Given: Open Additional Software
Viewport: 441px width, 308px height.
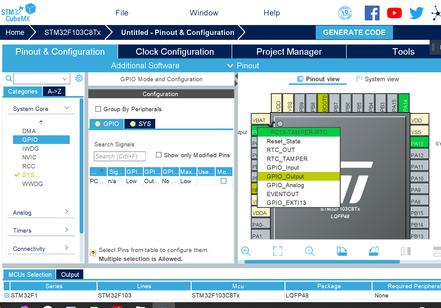Looking at the screenshot, I should (x=145, y=65).
